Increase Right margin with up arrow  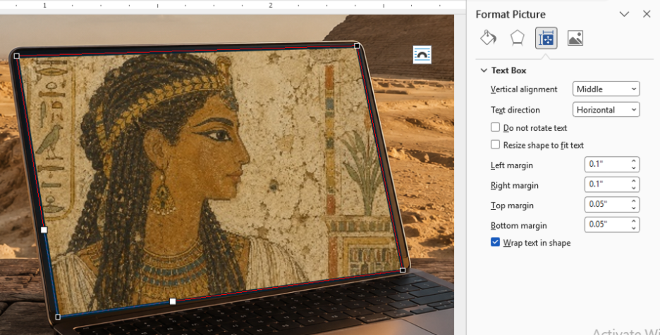pos(634,181)
